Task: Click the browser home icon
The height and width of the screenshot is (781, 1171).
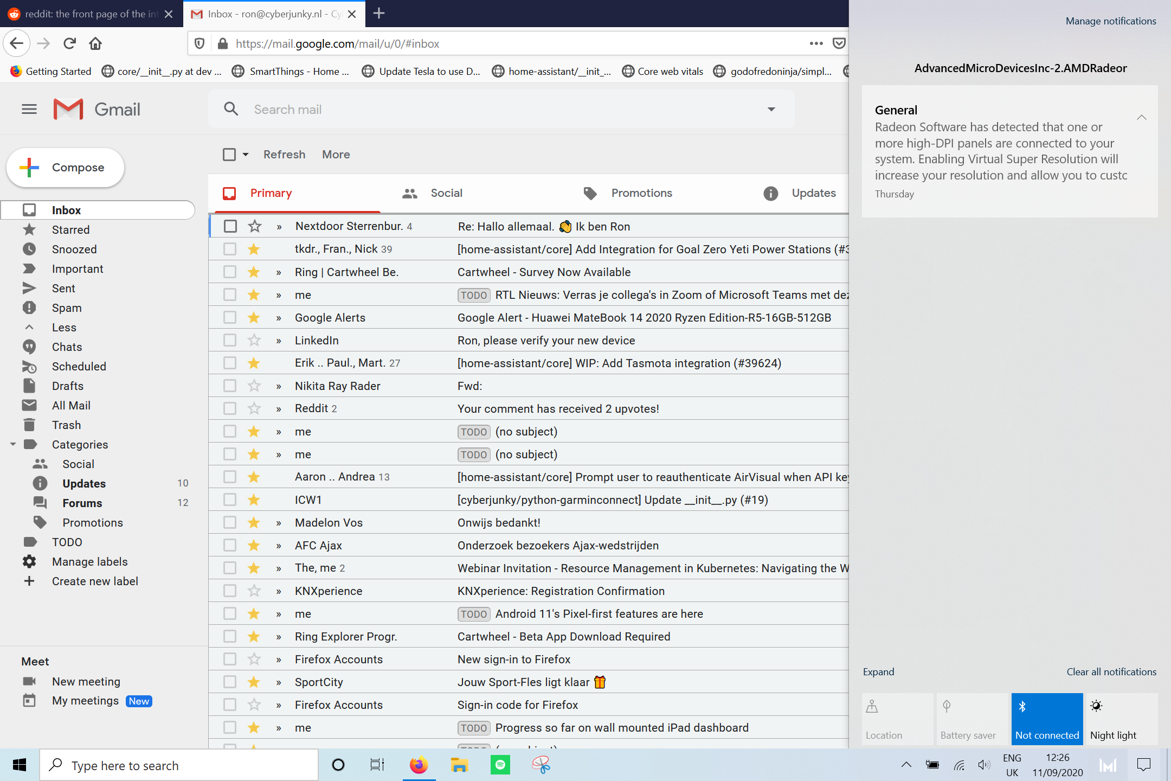Action: [95, 43]
